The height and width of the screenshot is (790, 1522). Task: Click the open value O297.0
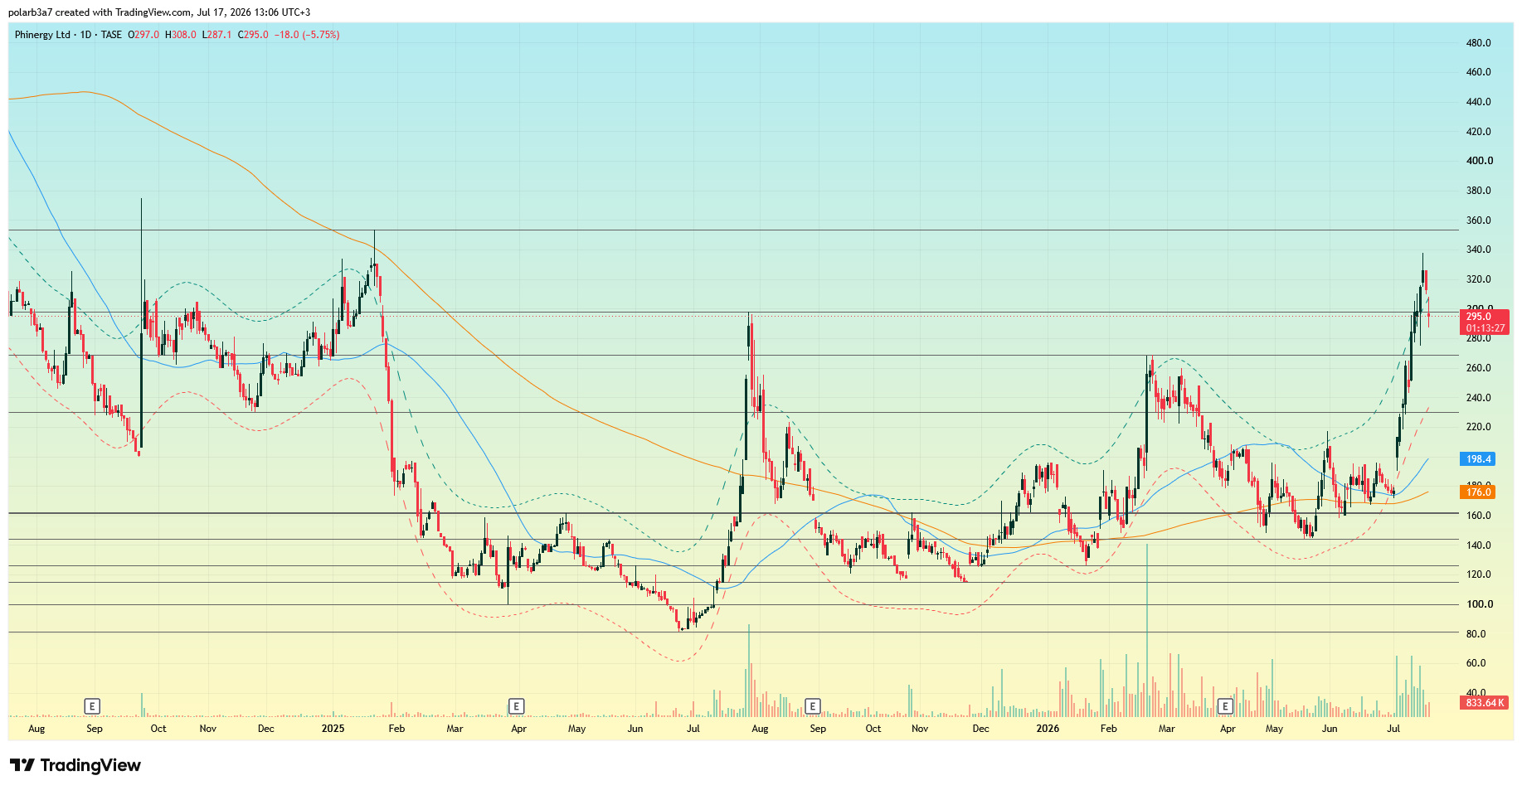click(x=143, y=35)
